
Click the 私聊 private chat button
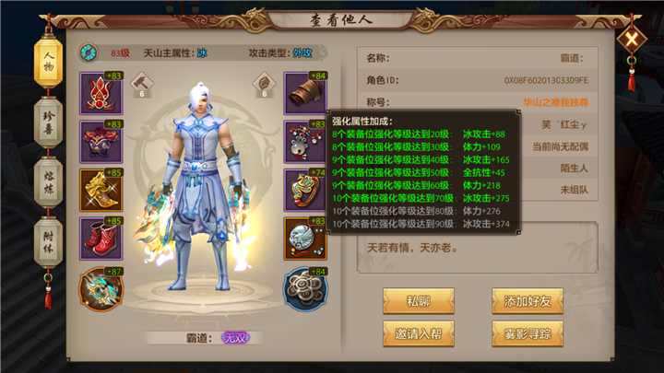point(419,301)
